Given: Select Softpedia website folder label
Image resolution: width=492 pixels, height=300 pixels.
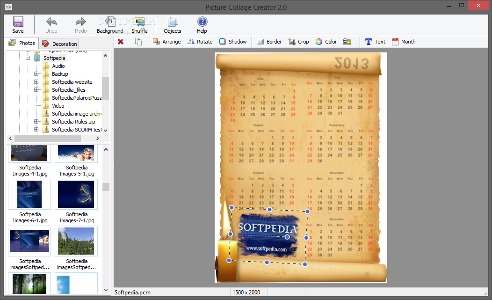Looking at the screenshot, I should click(x=72, y=82).
